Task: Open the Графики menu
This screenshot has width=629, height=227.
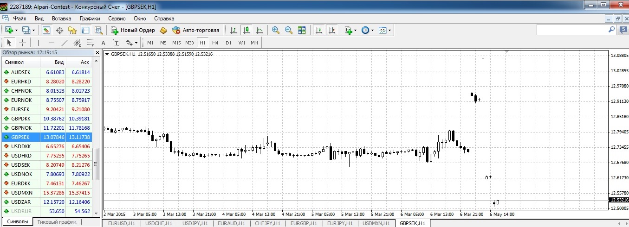Action: coord(90,19)
